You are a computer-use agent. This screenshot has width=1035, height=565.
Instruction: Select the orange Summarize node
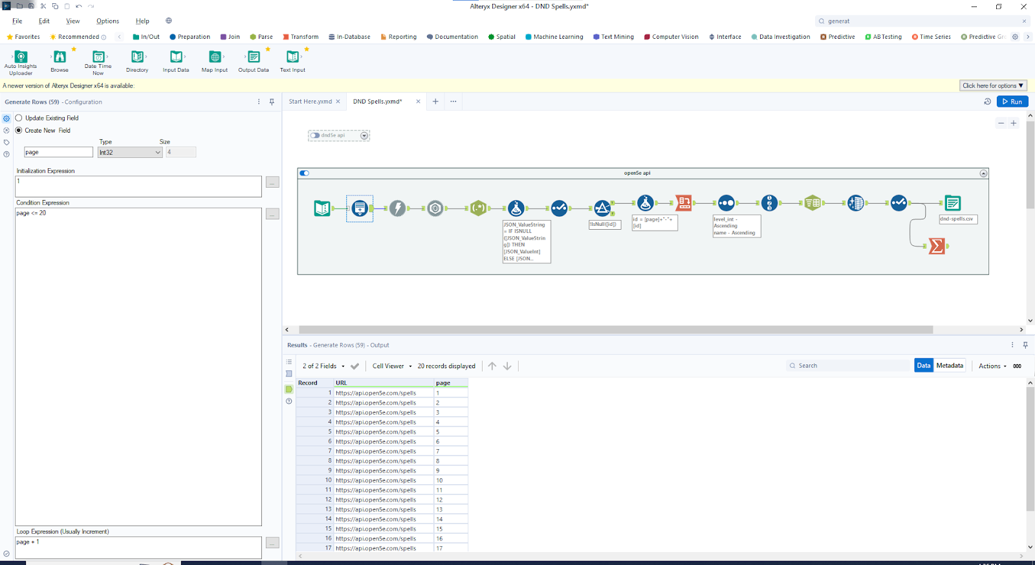pyautogui.click(x=936, y=245)
